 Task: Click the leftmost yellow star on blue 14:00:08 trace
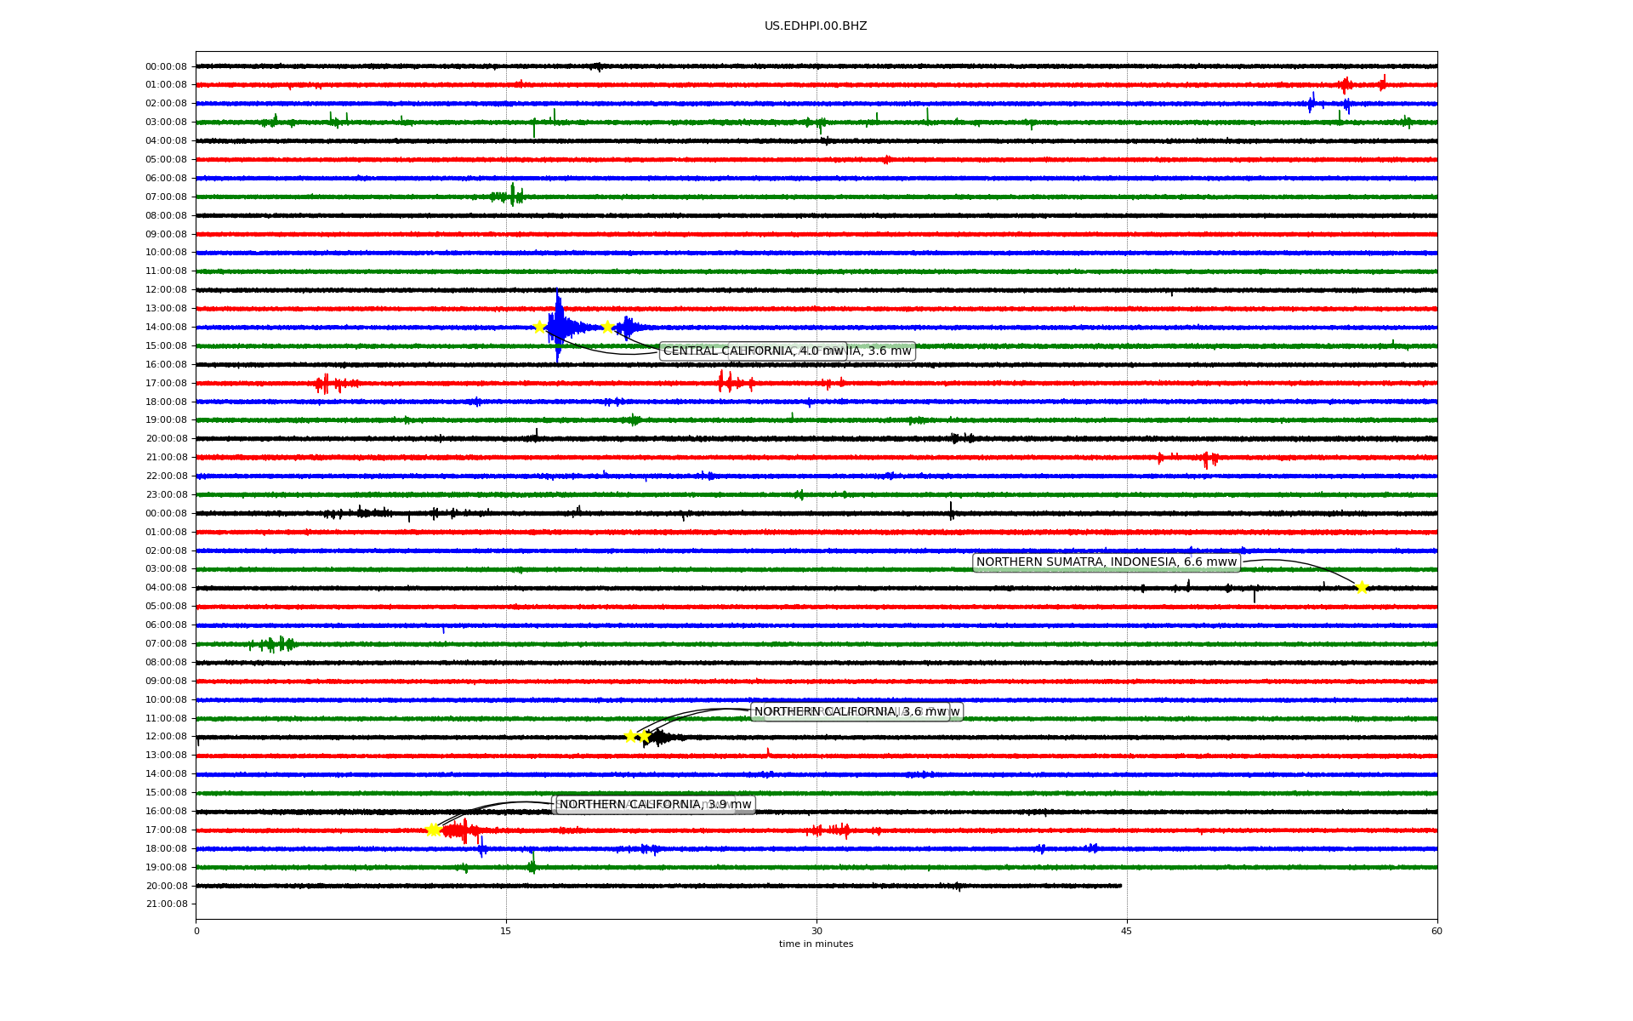(539, 327)
